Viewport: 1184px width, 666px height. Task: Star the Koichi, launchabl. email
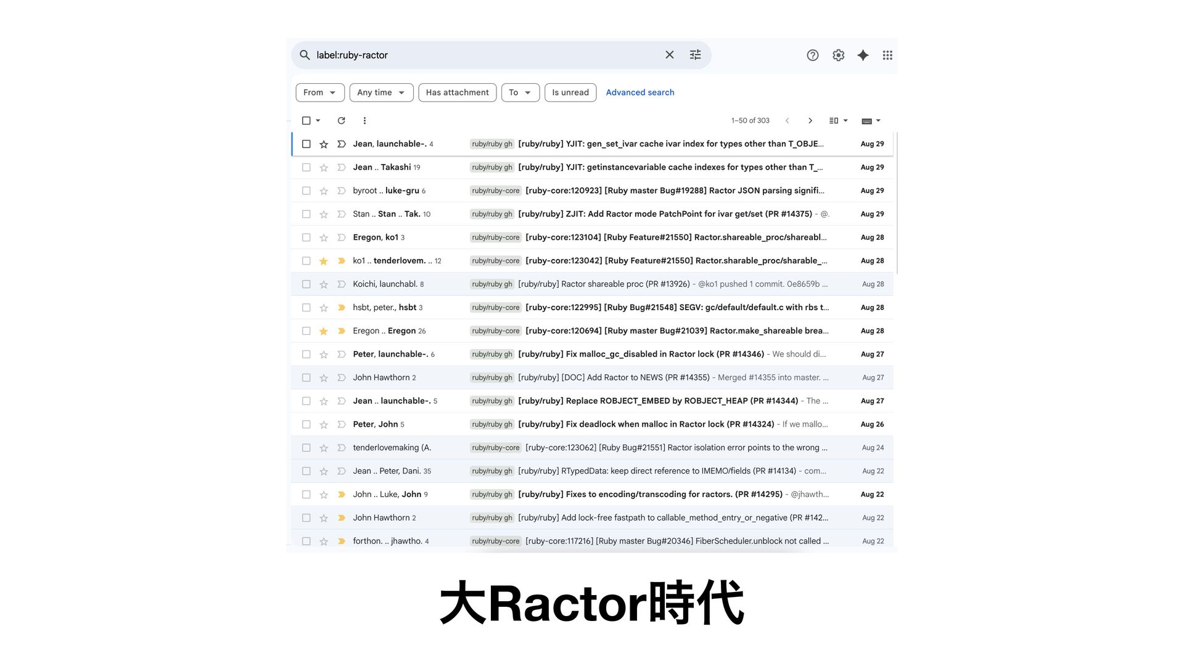pyautogui.click(x=324, y=284)
